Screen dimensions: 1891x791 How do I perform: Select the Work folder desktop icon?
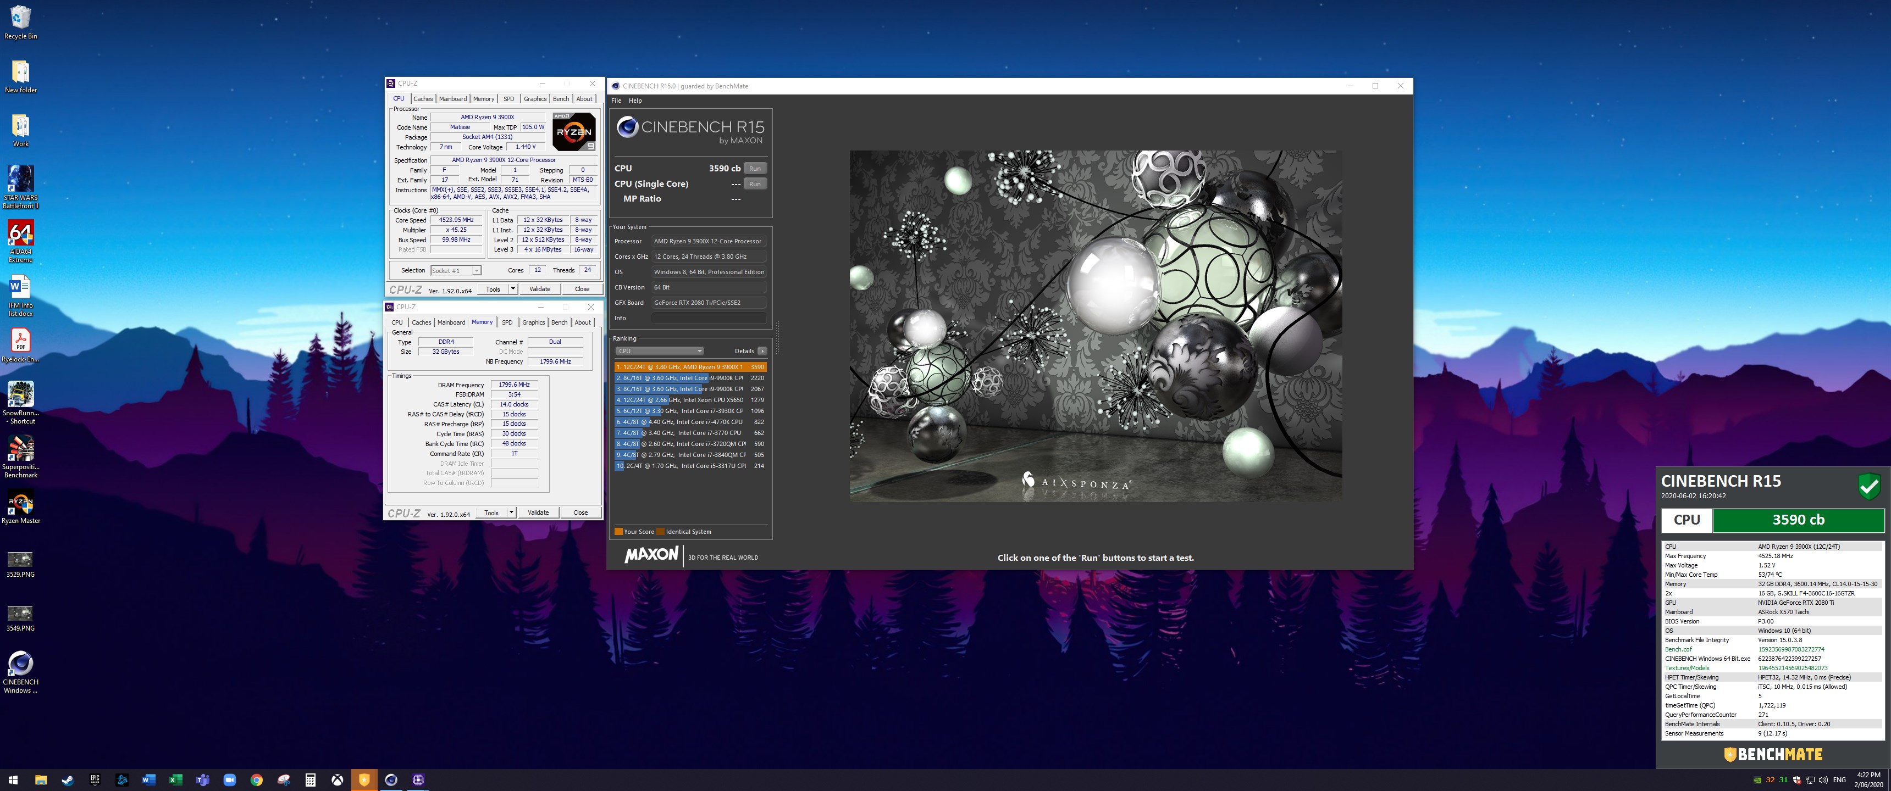tap(20, 130)
